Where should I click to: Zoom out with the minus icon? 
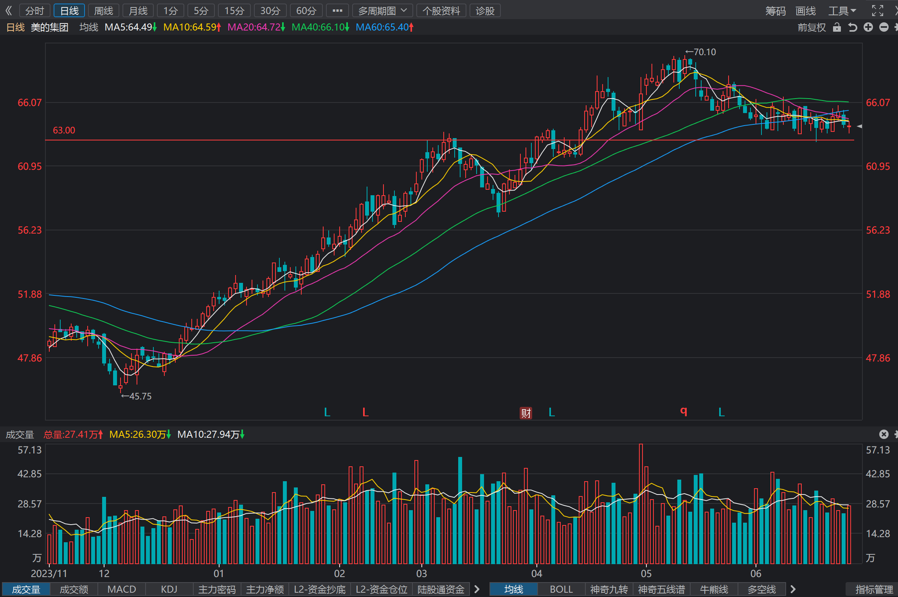884,27
